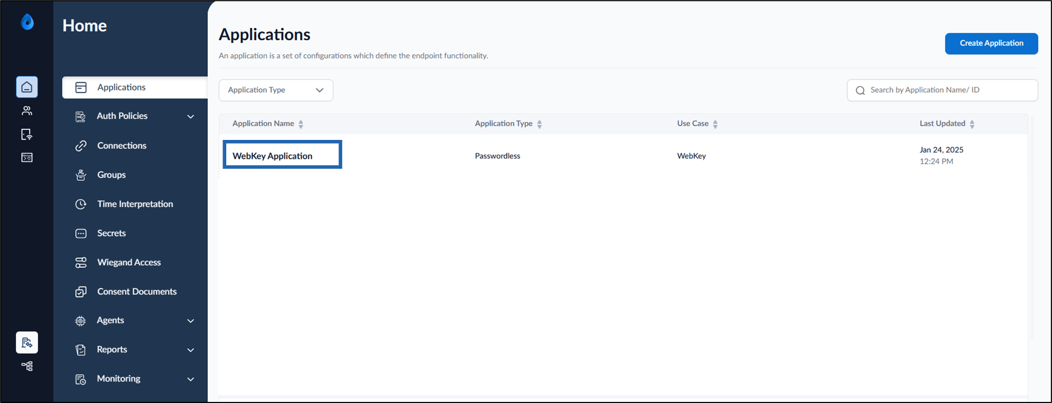
Task: Sort by Use Case column arrows
Action: tap(716, 124)
